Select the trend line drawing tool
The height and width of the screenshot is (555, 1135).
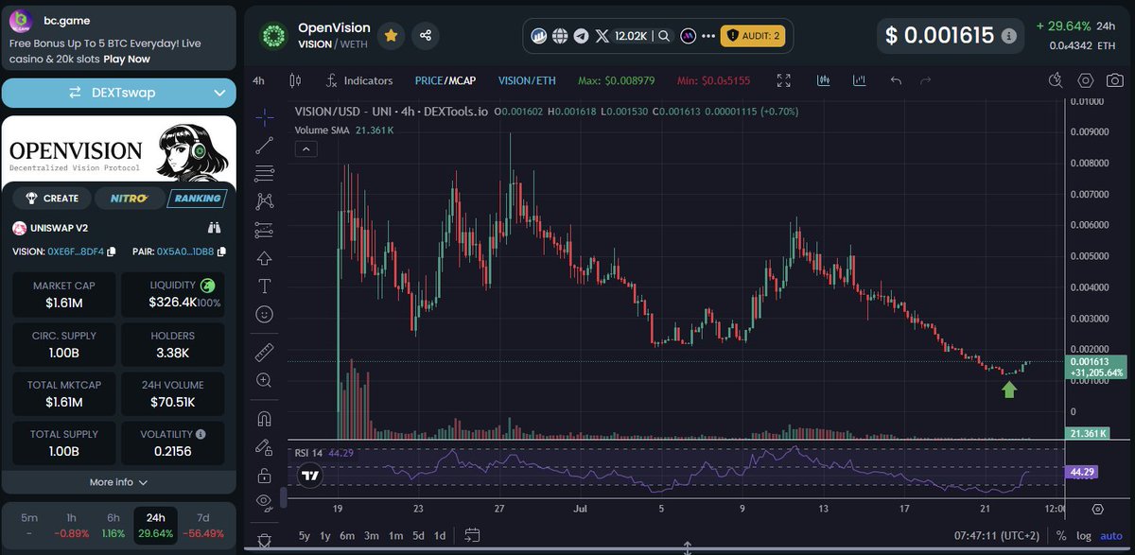265,146
